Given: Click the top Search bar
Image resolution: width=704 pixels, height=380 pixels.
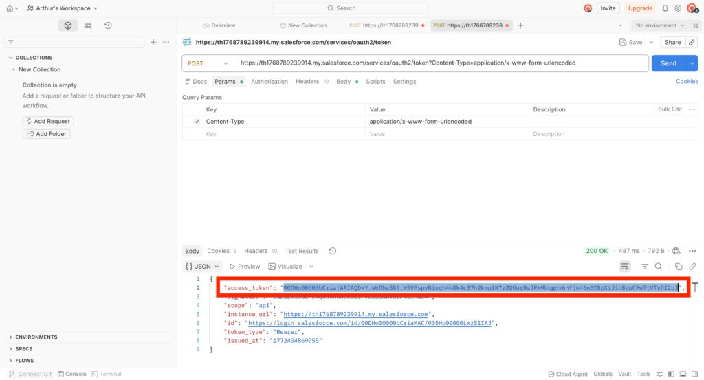Looking at the screenshot, I should click(x=350, y=8).
